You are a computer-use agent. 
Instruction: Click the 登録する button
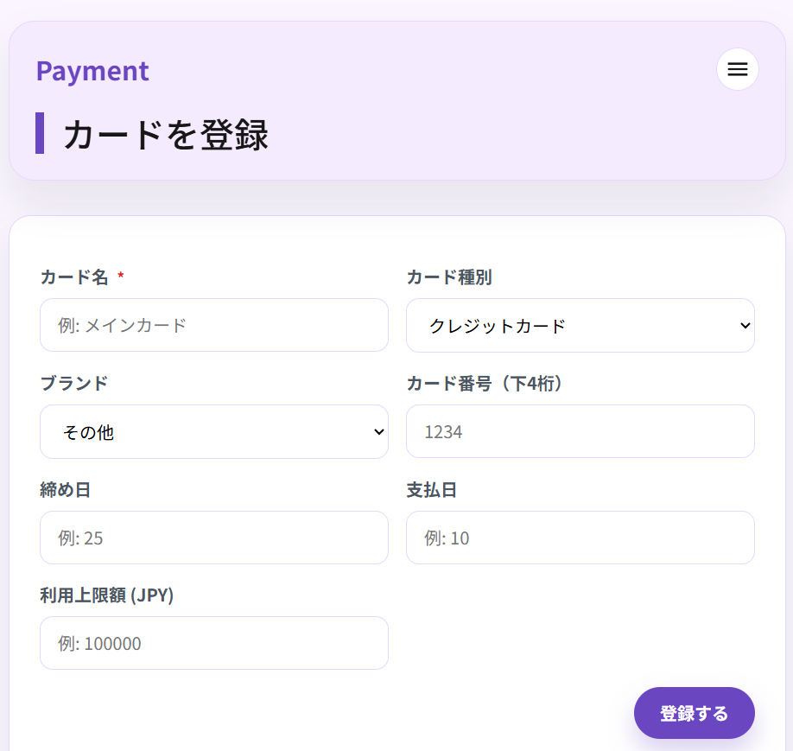click(694, 713)
